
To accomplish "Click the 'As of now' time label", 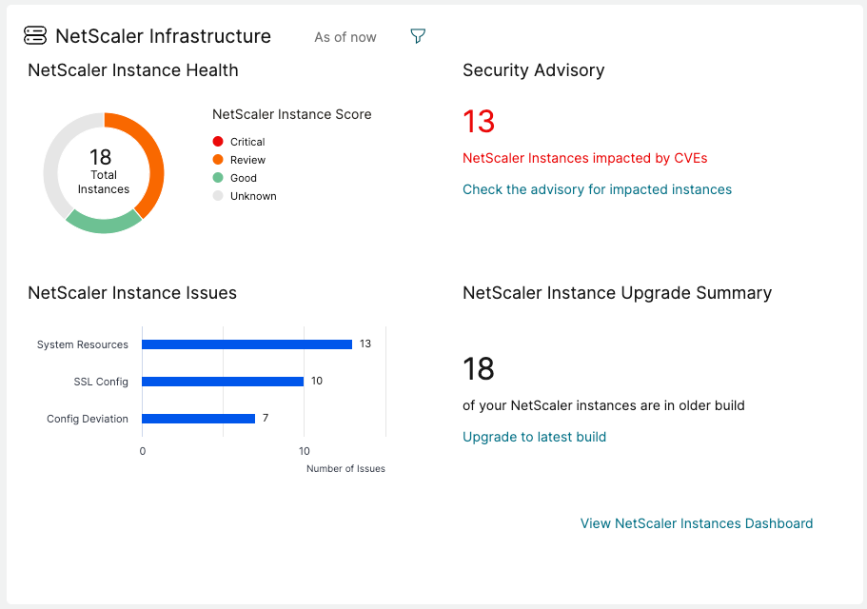I will (345, 37).
